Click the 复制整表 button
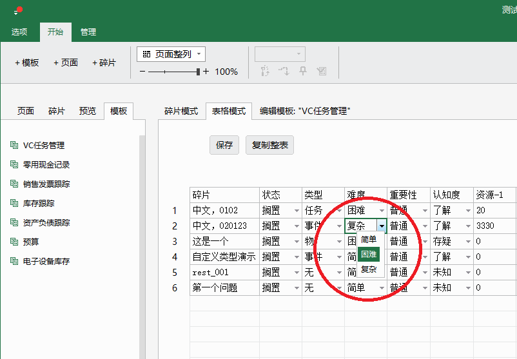The width and height of the screenshot is (517, 359). coord(269,145)
